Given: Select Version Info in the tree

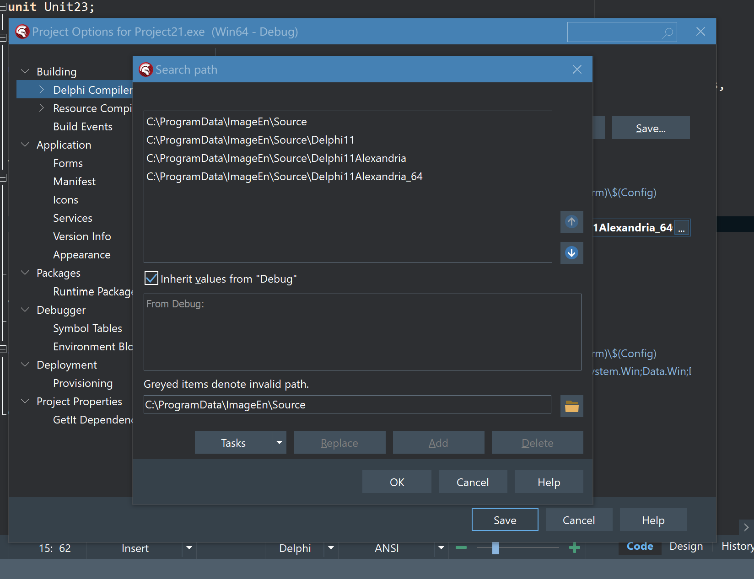Looking at the screenshot, I should (82, 236).
